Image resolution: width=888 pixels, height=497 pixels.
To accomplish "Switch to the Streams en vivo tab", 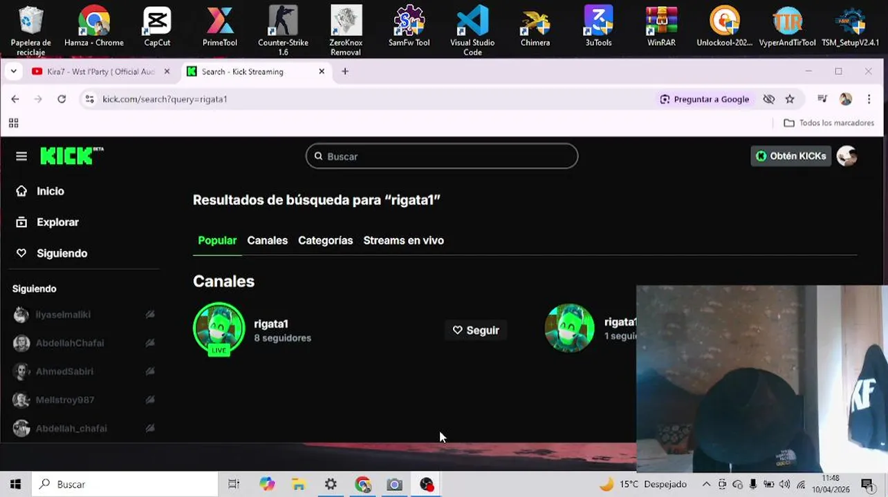I will (x=403, y=240).
